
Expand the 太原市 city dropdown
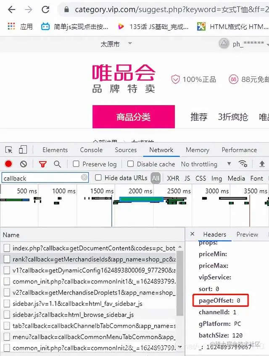click(116, 44)
